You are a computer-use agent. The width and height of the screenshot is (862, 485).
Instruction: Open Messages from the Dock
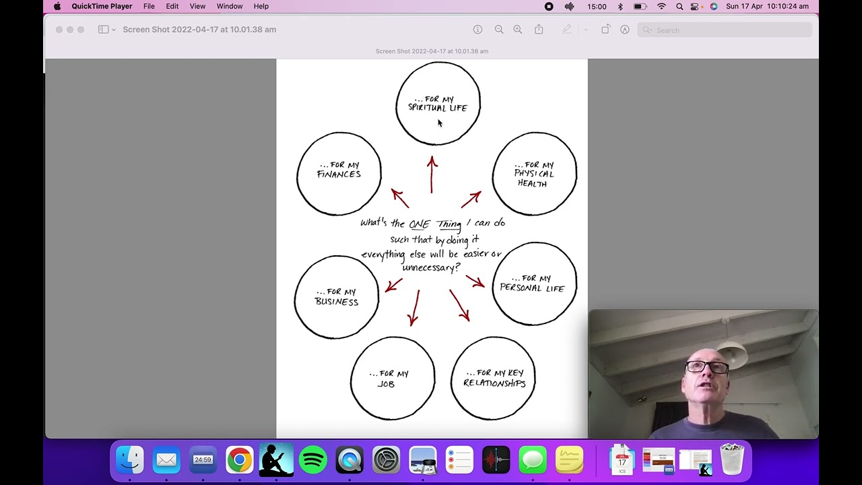pyautogui.click(x=533, y=460)
